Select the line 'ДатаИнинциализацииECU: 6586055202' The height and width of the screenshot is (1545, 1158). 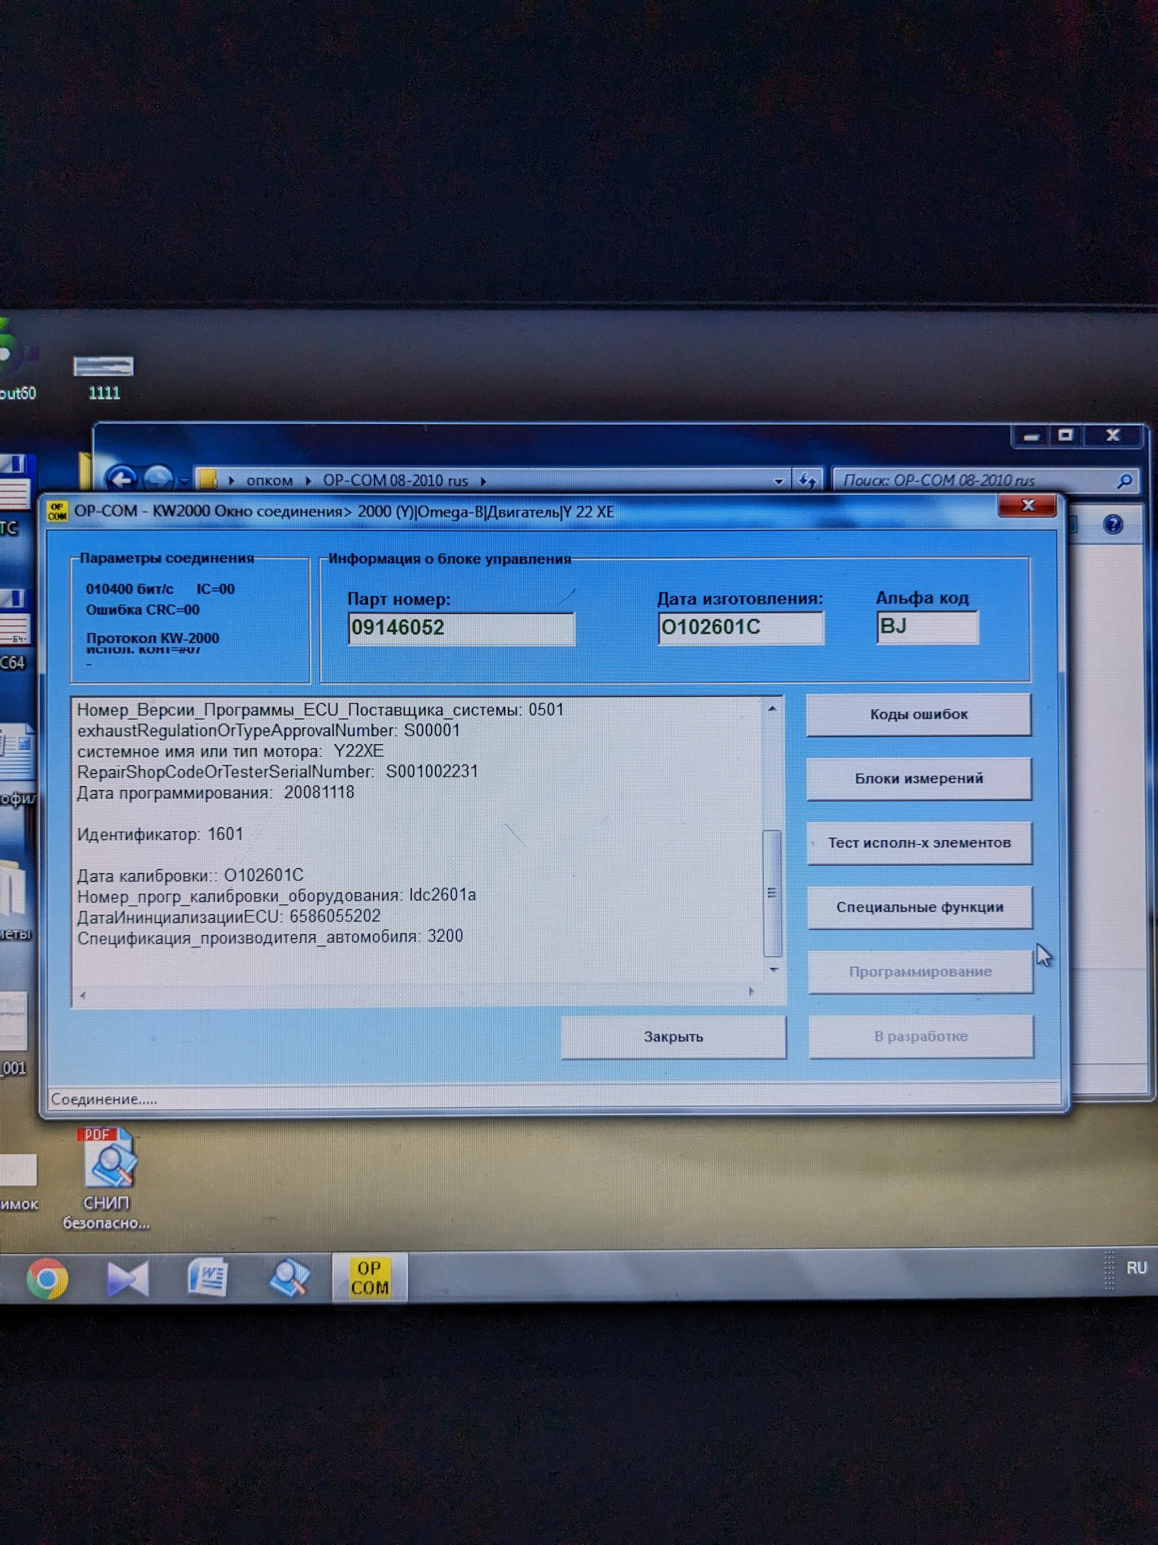point(228,917)
